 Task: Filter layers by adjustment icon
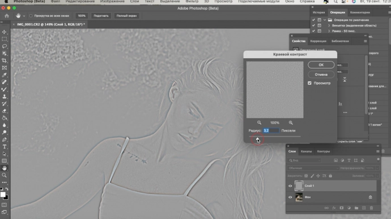pyautogui.click(x=342, y=160)
